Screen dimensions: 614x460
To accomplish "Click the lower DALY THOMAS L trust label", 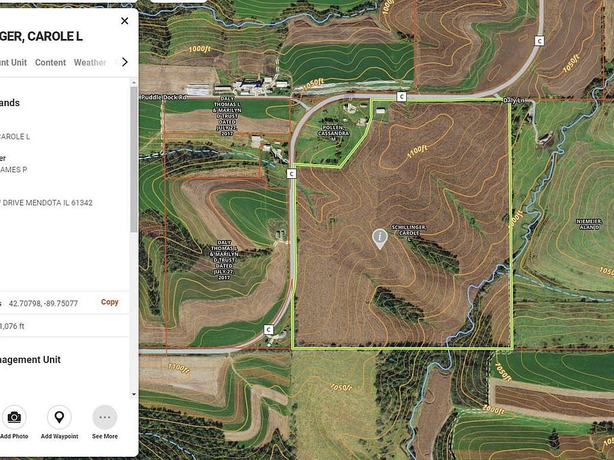I will click(224, 260).
